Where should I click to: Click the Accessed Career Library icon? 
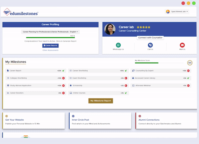(133, 78)
